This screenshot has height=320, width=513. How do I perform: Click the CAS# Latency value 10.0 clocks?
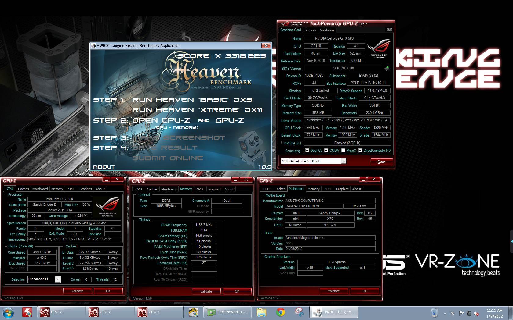click(204, 236)
